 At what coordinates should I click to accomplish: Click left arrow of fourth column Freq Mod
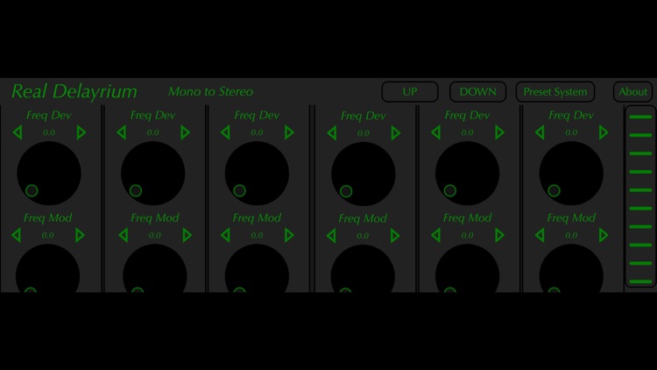pyautogui.click(x=331, y=236)
